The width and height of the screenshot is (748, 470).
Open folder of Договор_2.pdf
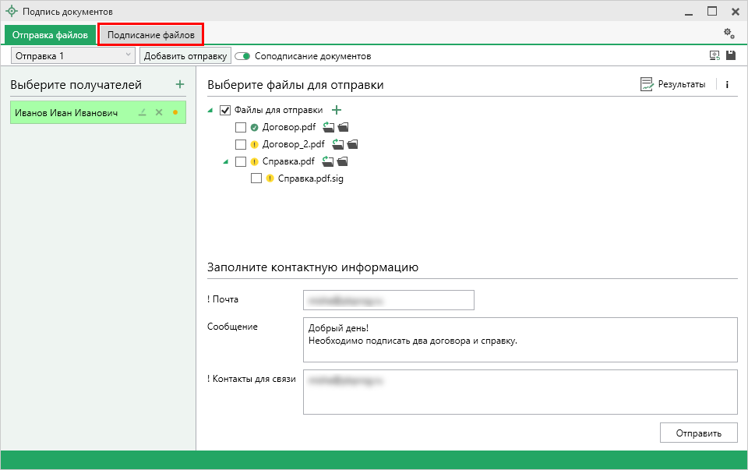353,144
